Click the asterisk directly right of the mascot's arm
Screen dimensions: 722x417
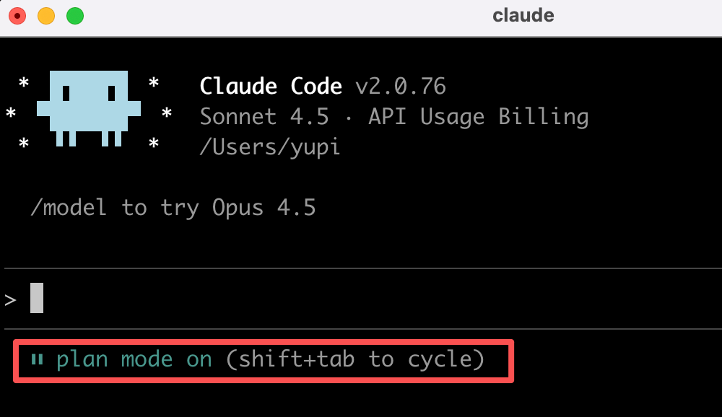[x=167, y=115]
